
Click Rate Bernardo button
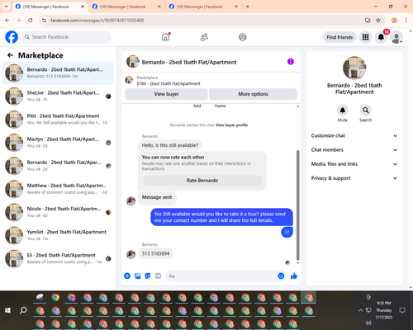point(202,181)
